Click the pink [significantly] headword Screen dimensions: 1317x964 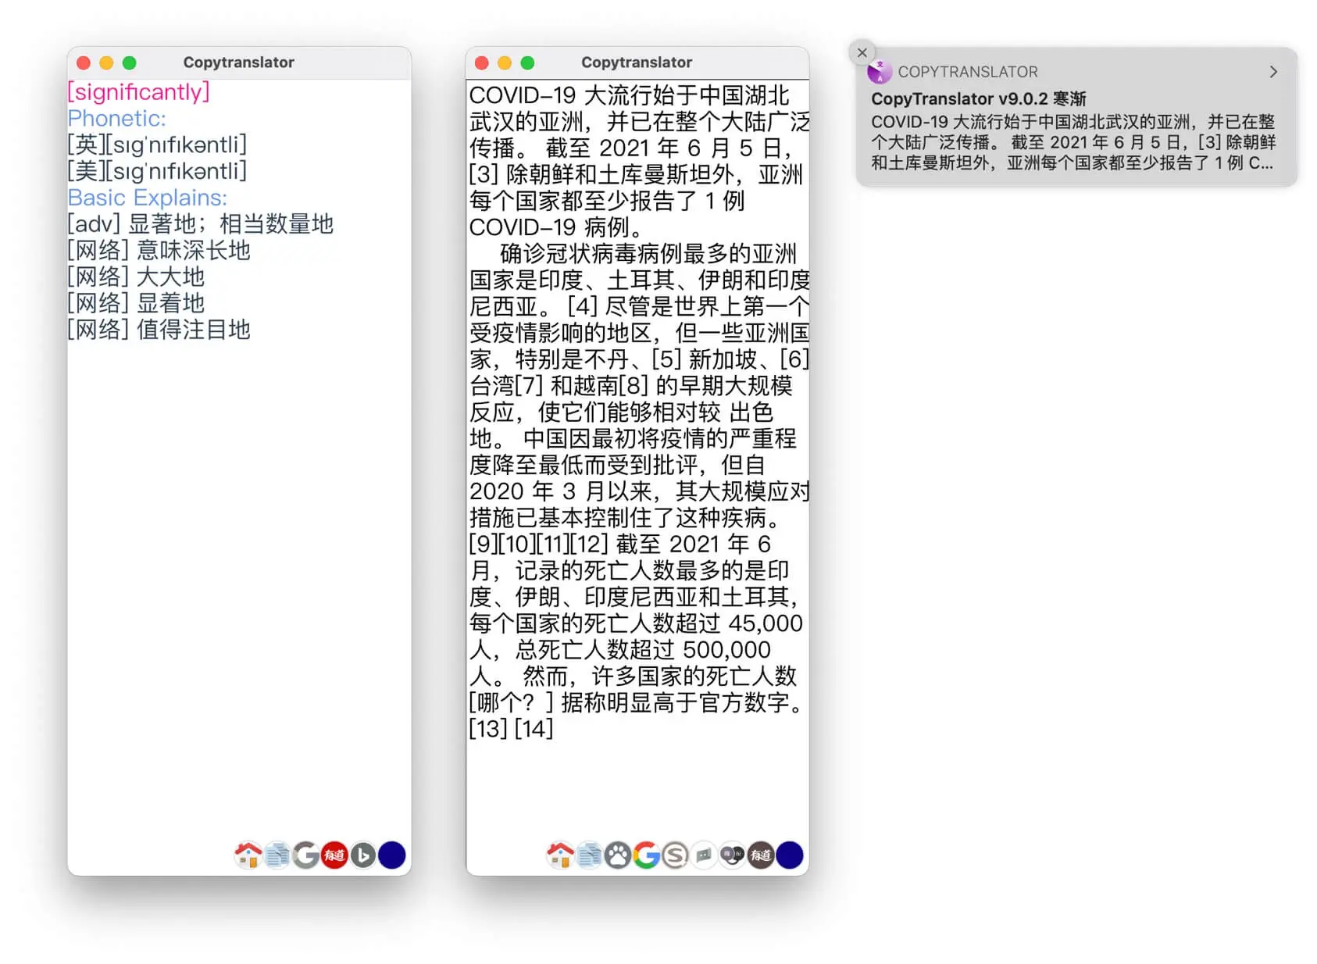[x=138, y=92]
